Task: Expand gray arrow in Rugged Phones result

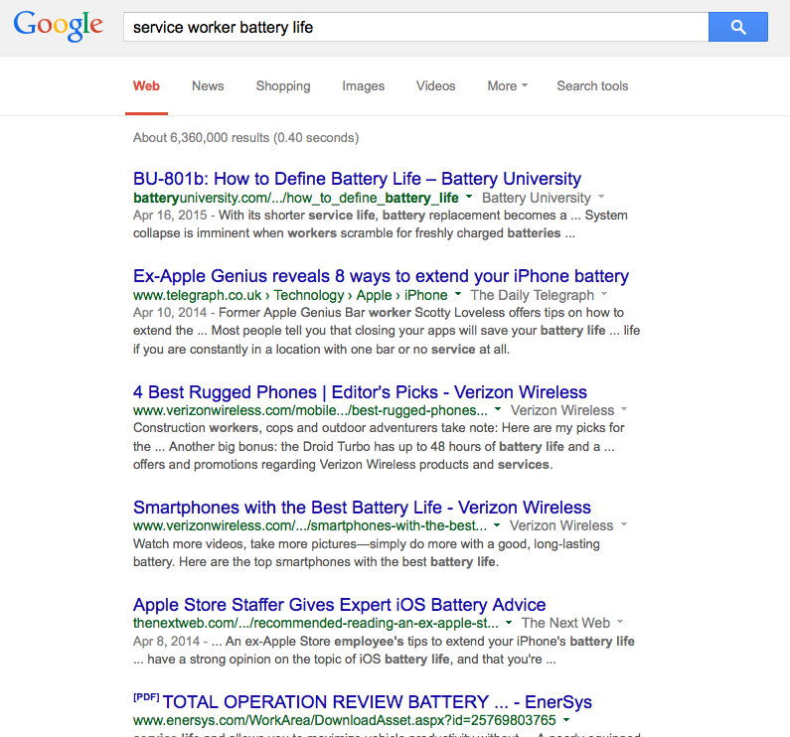Action: click(x=624, y=409)
